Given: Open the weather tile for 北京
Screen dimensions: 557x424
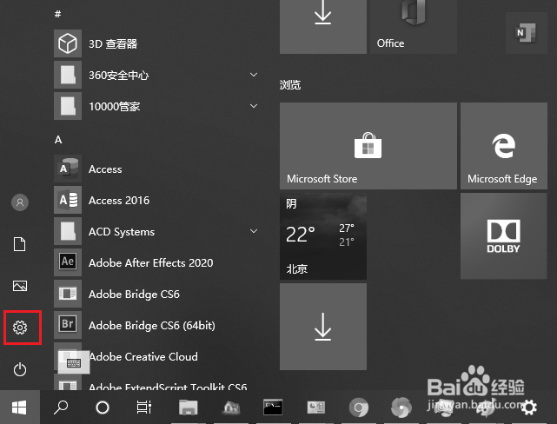Looking at the screenshot, I should [x=323, y=236].
